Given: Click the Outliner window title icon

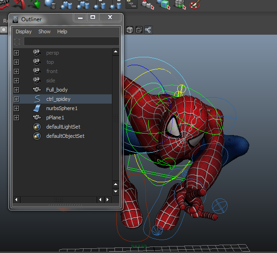Looking at the screenshot, I should pyautogui.click(x=15, y=19).
